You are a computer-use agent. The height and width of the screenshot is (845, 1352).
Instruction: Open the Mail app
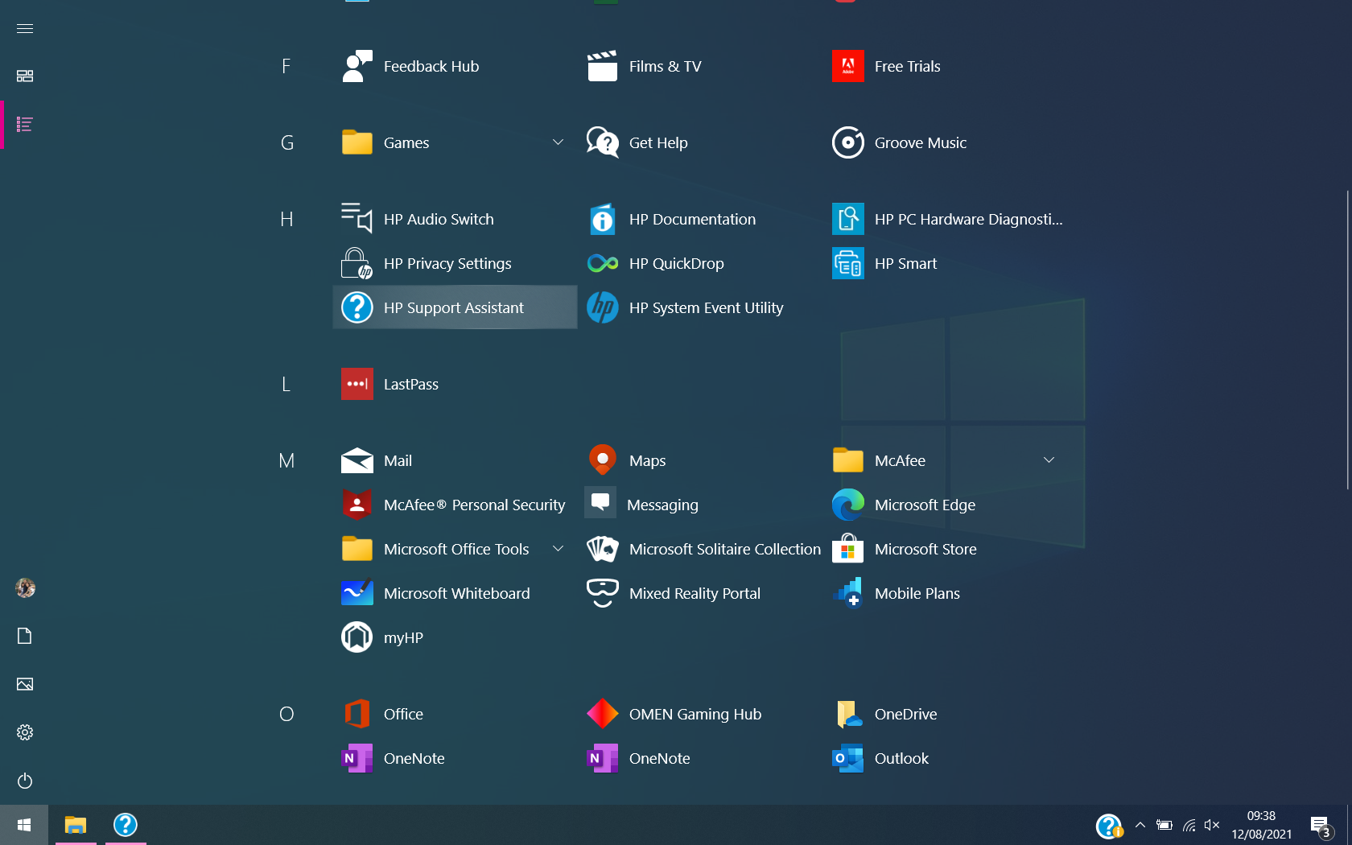coord(455,460)
